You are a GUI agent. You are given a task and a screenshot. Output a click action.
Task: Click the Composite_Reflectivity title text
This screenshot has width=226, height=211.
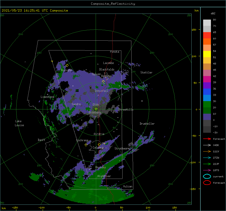(113, 4)
